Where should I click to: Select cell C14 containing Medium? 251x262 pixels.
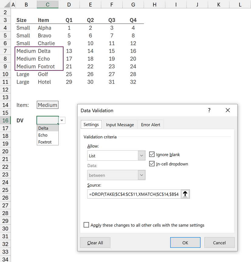tap(47, 105)
